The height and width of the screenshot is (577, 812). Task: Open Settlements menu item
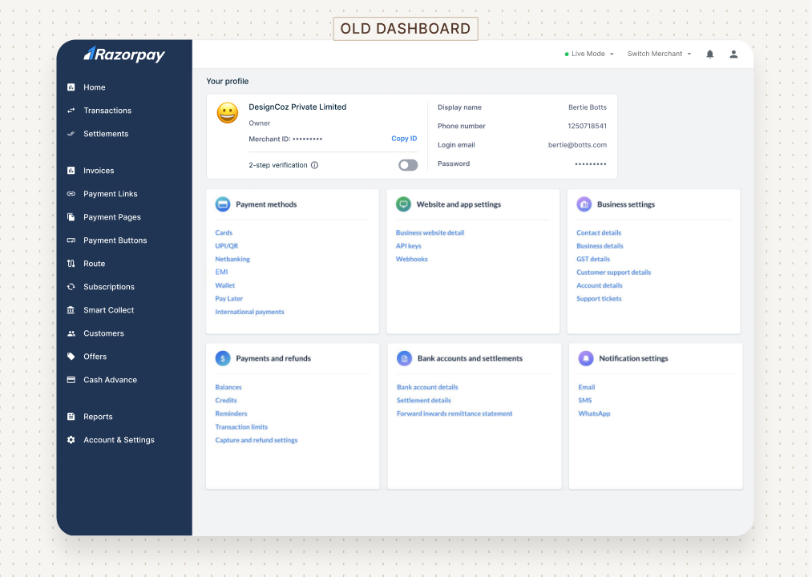106,134
